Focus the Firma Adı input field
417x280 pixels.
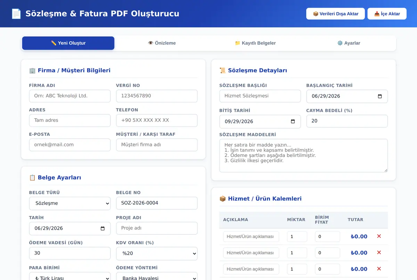coord(70,96)
